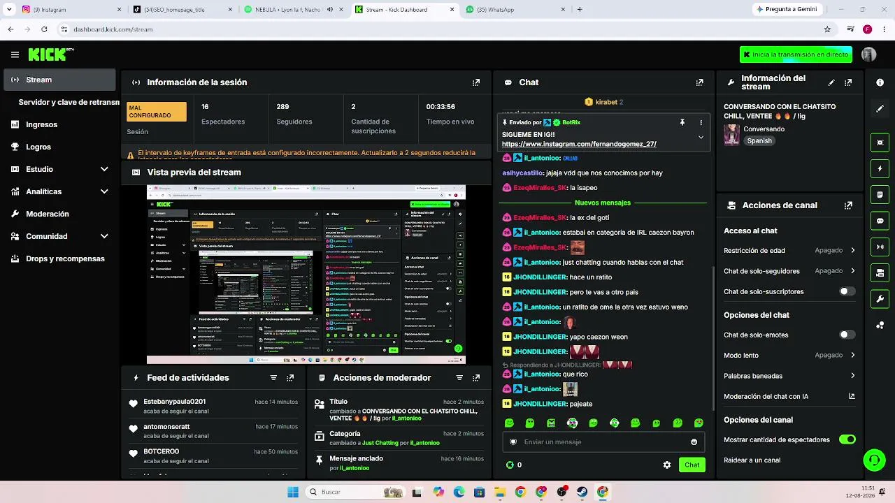The image size is (895, 503).
Task: Click the taskbar Buscar search box
Action: pos(355,492)
